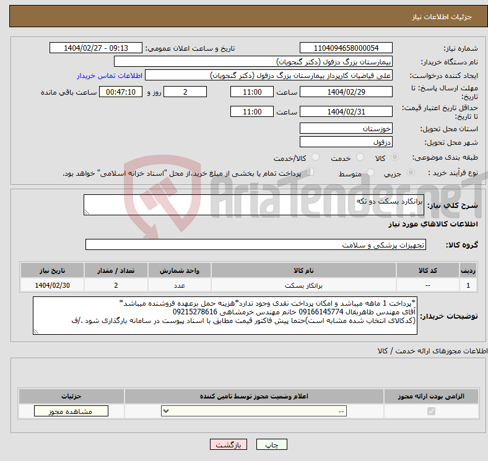488x461 pixels.
Task: Click the گروه کالا field تجهیزات پزشکی
Action: pos(256,244)
